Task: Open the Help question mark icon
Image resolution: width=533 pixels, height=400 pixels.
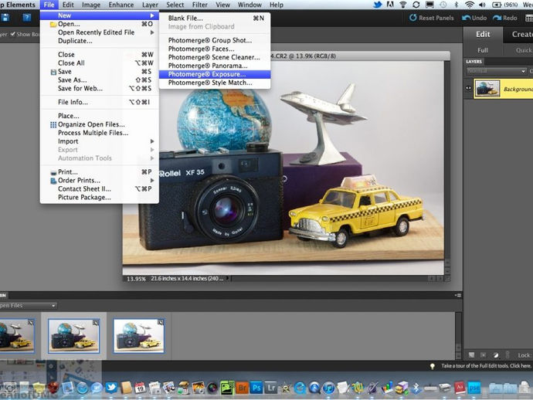Action: [27, 18]
